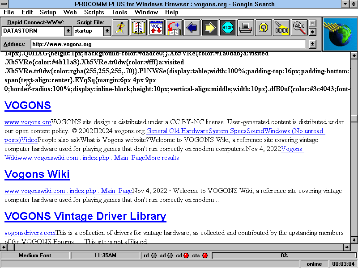Screen dimensions: 358x268
Task: Click the MODE switch toolbar icon
Action: [x=156, y=28]
